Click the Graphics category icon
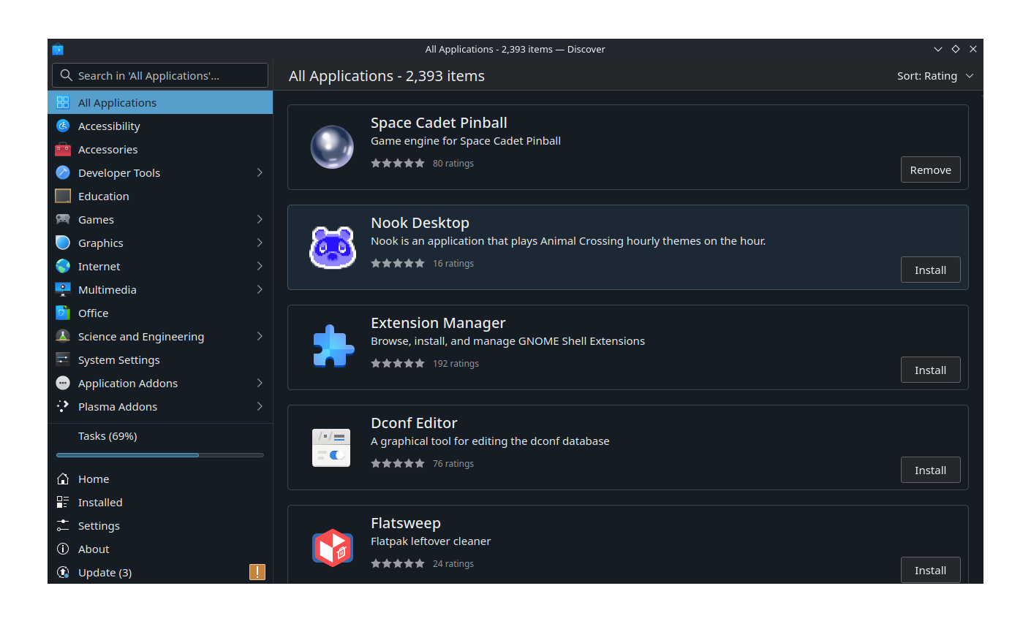 point(63,243)
